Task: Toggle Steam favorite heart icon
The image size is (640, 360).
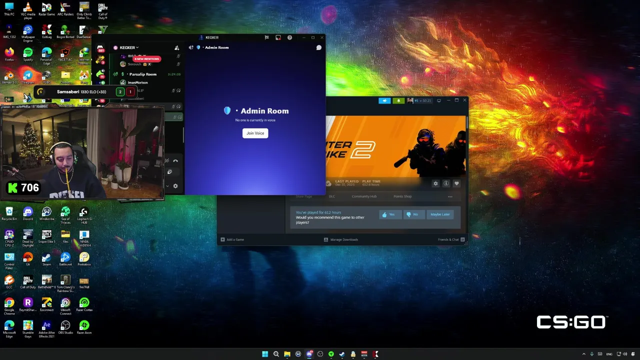Action: point(456,183)
